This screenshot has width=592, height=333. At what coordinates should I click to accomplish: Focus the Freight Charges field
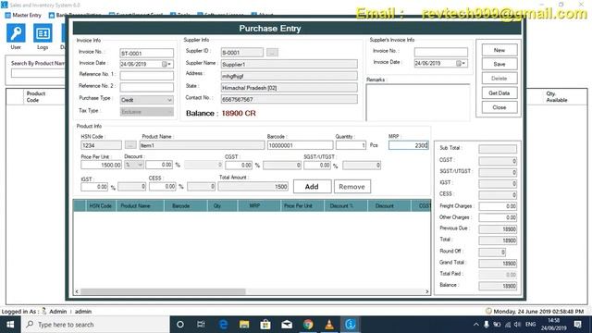point(498,206)
